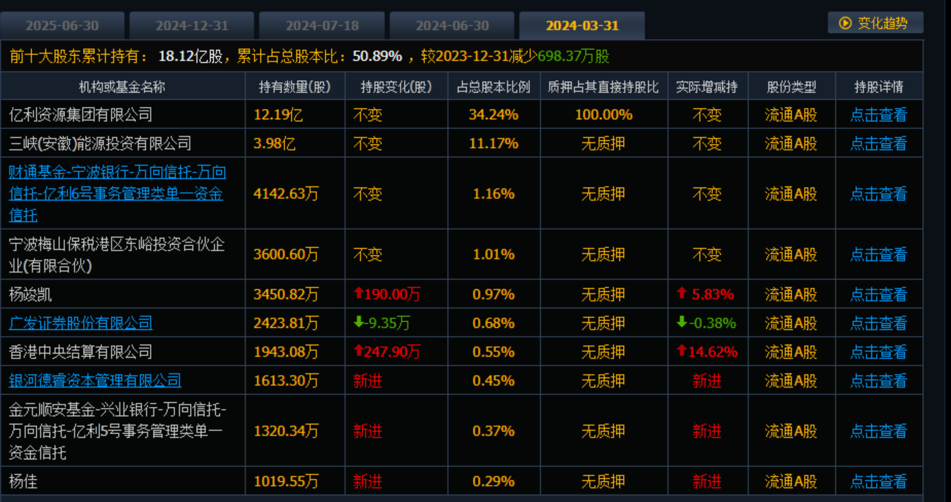
Task: Open 财通基金-宁波银行-万向信托 fund link
Action: pyautogui.click(x=117, y=194)
